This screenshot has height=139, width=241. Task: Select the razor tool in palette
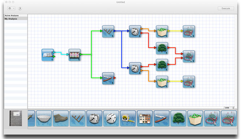[x=162, y=118]
